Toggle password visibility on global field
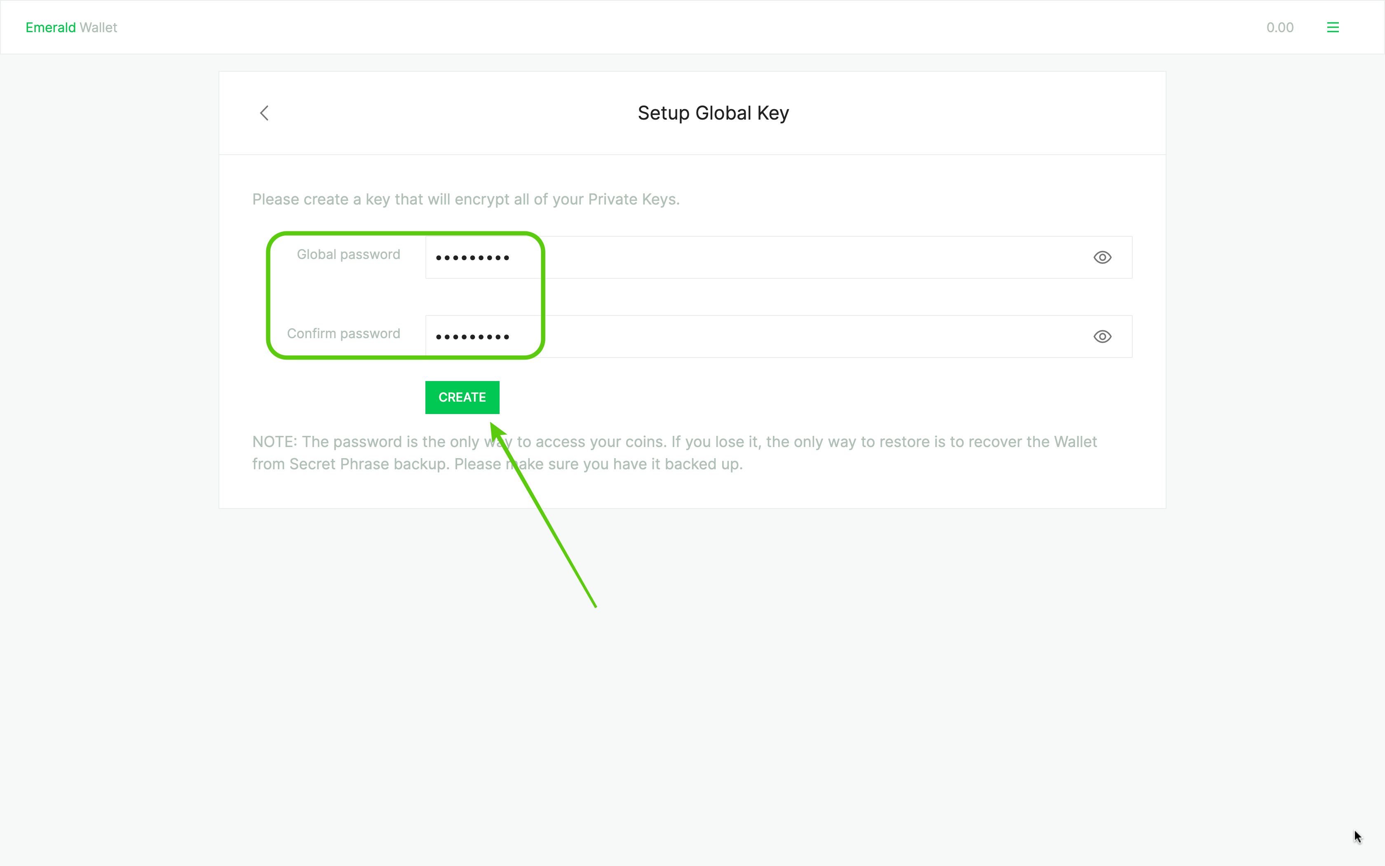This screenshot has height=866, width=1385. 1102,257
